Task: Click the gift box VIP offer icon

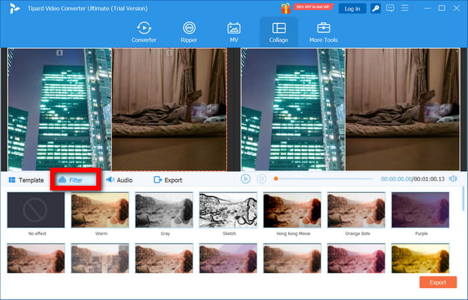Action: [286, 8]
